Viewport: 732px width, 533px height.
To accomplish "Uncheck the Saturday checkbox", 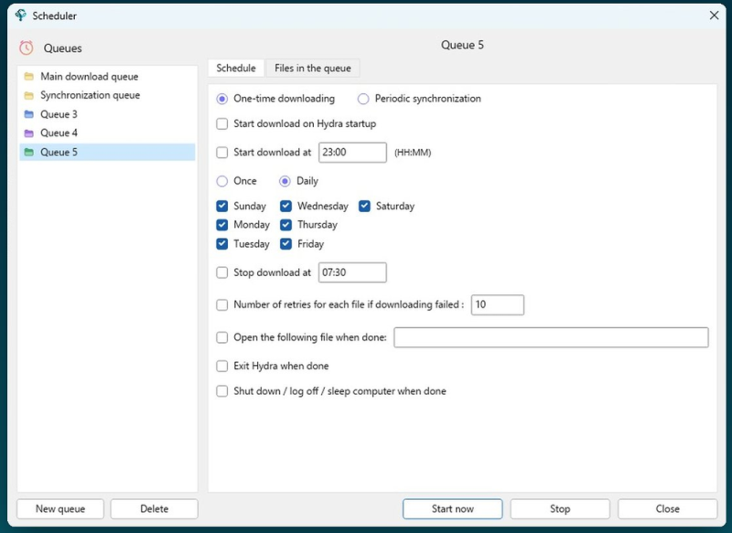I will (x=364, y=206).
